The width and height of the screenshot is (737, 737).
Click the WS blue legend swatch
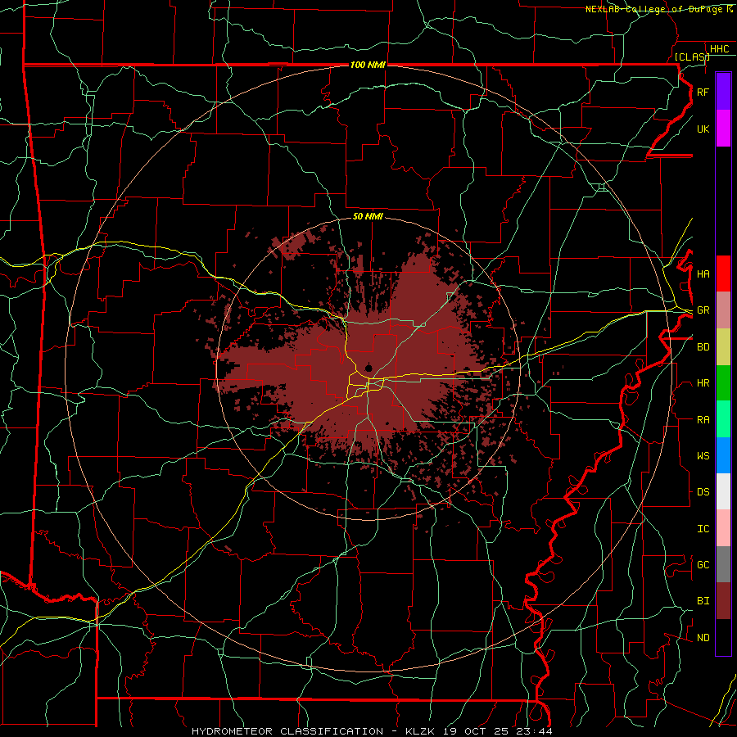point(723,455)
